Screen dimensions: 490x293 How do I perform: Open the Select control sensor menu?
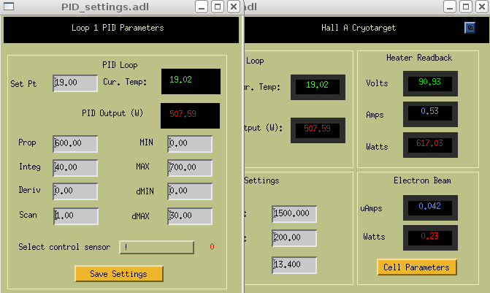[156, 248]
